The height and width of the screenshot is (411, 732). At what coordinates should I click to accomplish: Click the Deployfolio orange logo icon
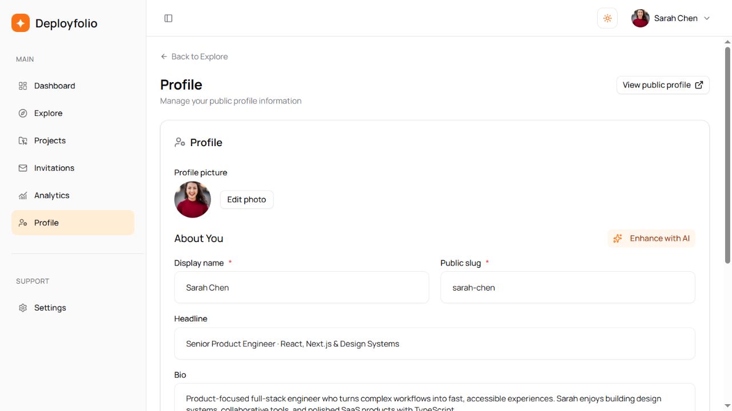click(21, 23)
